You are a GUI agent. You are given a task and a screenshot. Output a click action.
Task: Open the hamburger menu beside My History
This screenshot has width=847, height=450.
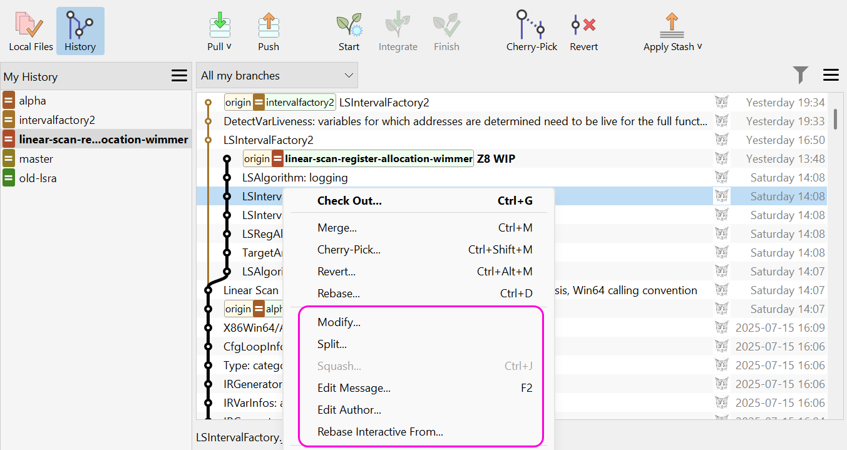[179, 75]
